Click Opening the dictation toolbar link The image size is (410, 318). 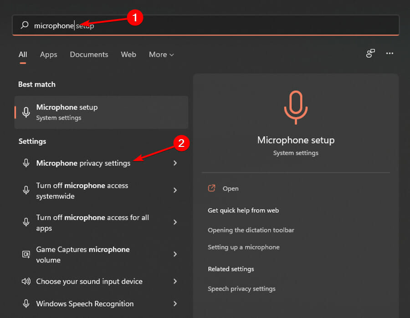point(251,230)
